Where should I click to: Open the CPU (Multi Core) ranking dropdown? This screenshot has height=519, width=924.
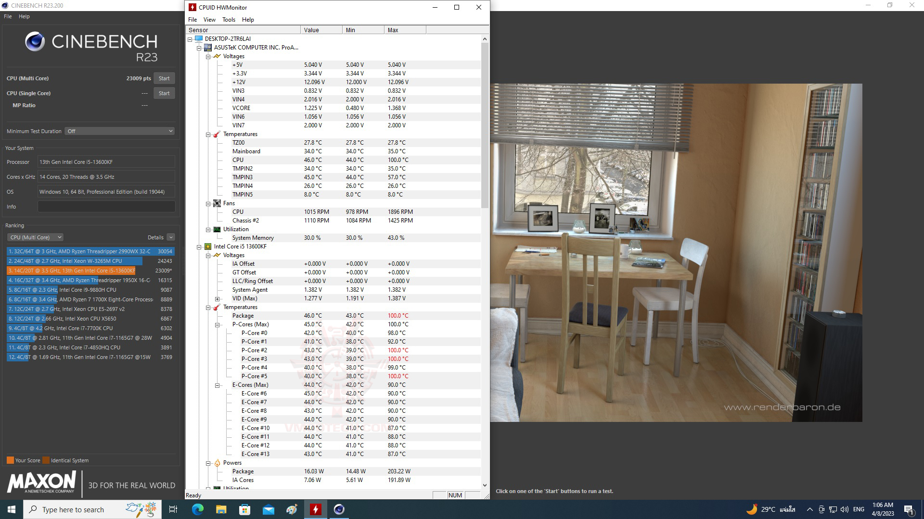[x=35, y=237]
